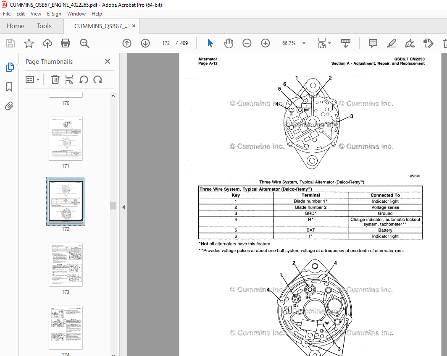Open the Attachments paperclip panel
447x356 pixels.
tap(9, 106)
